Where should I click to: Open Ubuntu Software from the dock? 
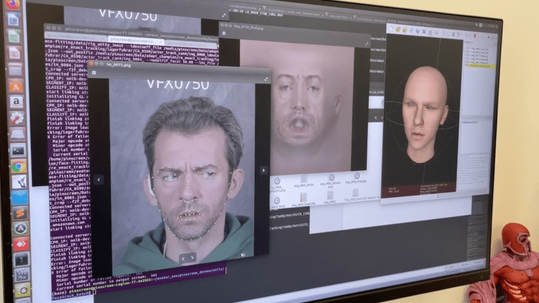point(15,86)
